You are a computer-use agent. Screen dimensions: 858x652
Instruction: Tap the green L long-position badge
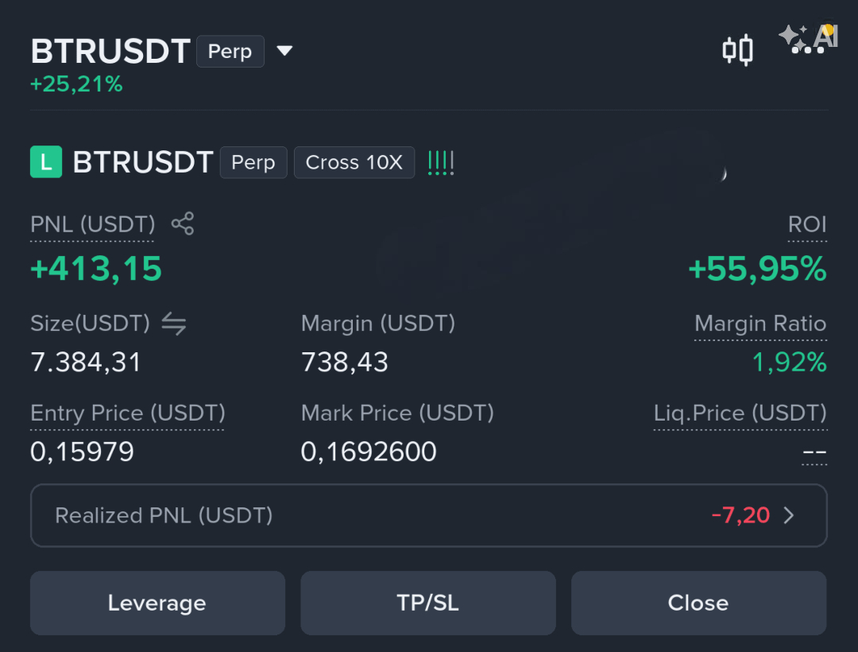pyautogui.click(x=46, y=162)
